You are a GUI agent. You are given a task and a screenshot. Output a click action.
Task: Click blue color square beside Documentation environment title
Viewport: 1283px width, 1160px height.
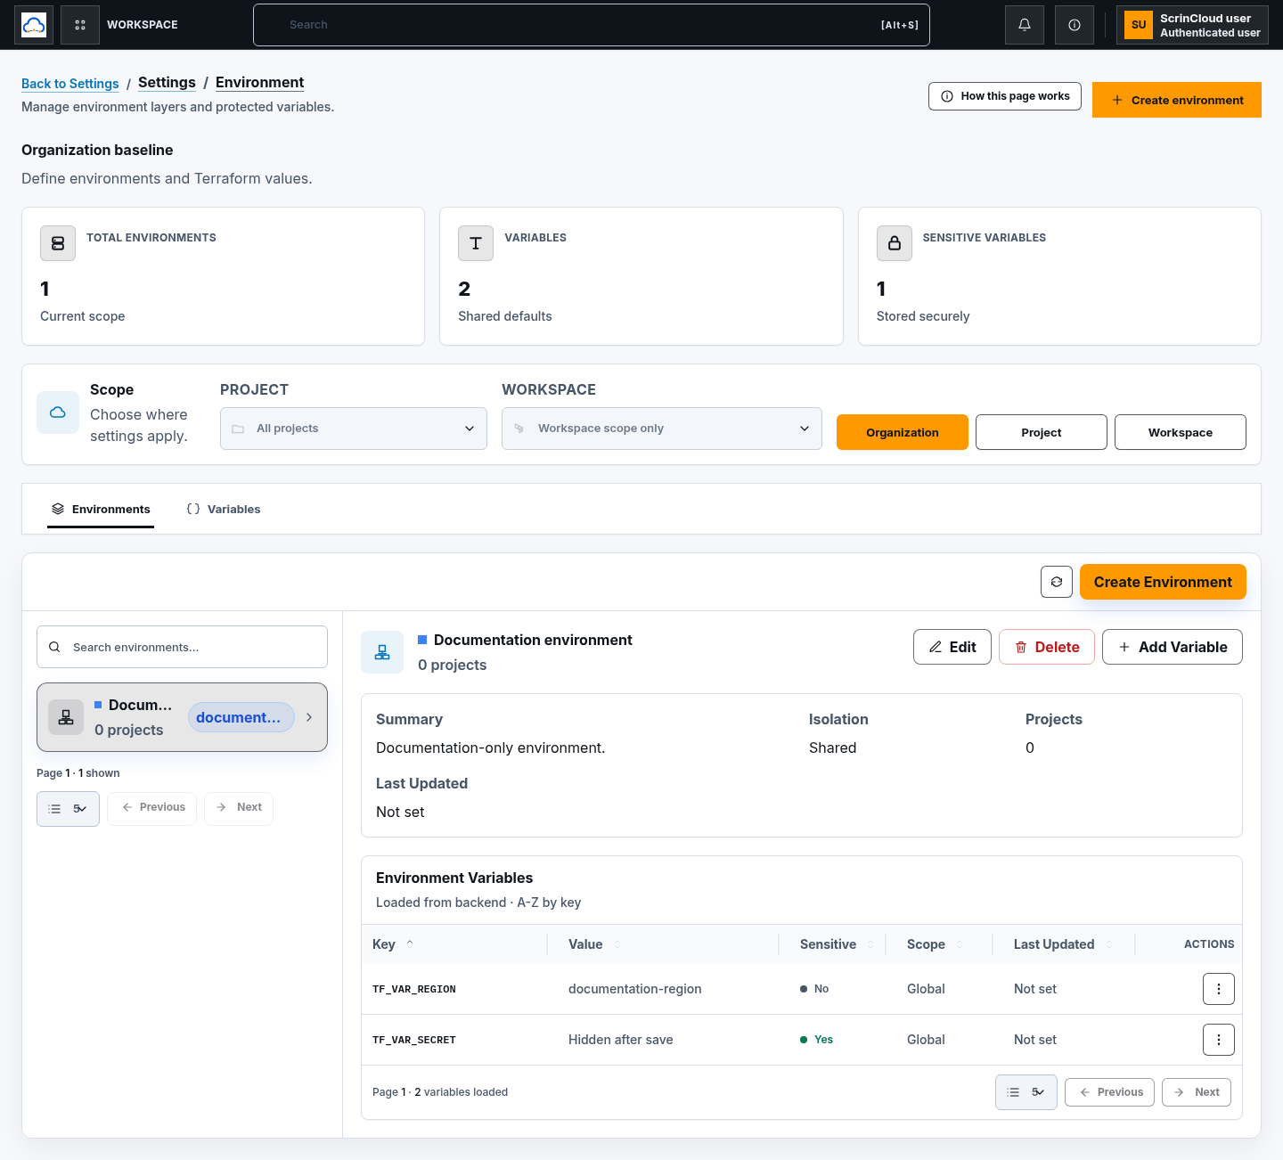[422, 640]
